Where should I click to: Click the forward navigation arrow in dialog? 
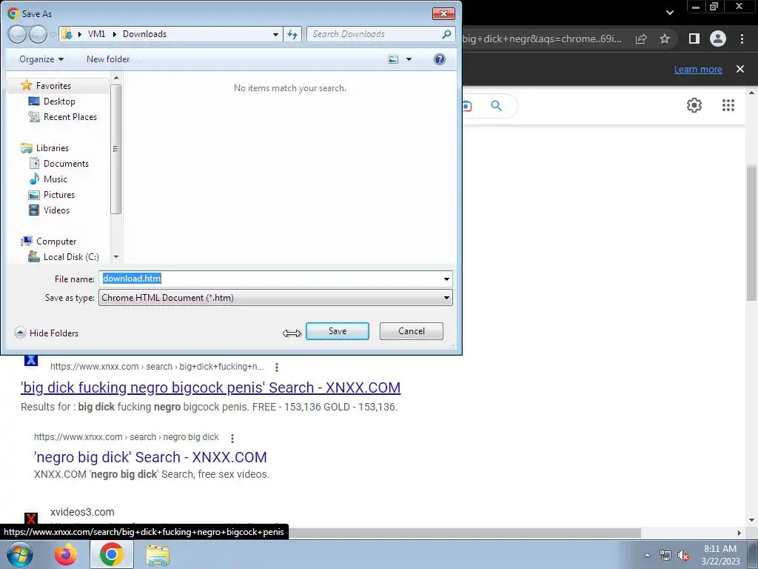click(38, 34)
